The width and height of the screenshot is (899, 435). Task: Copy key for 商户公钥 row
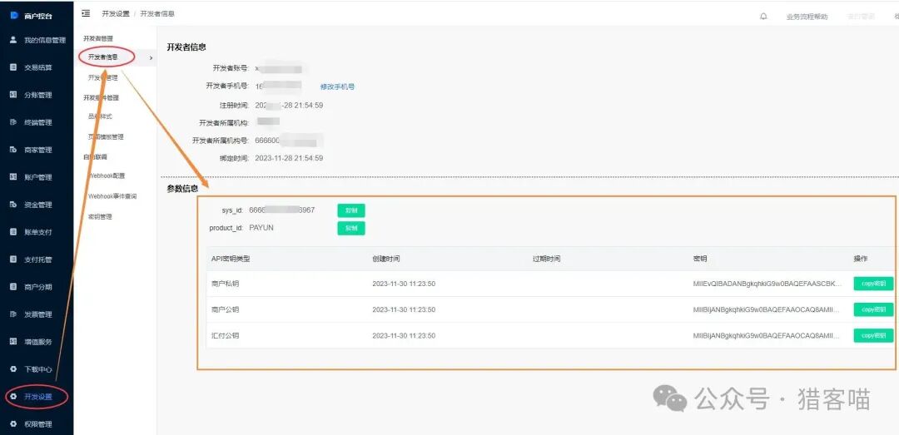873,309
